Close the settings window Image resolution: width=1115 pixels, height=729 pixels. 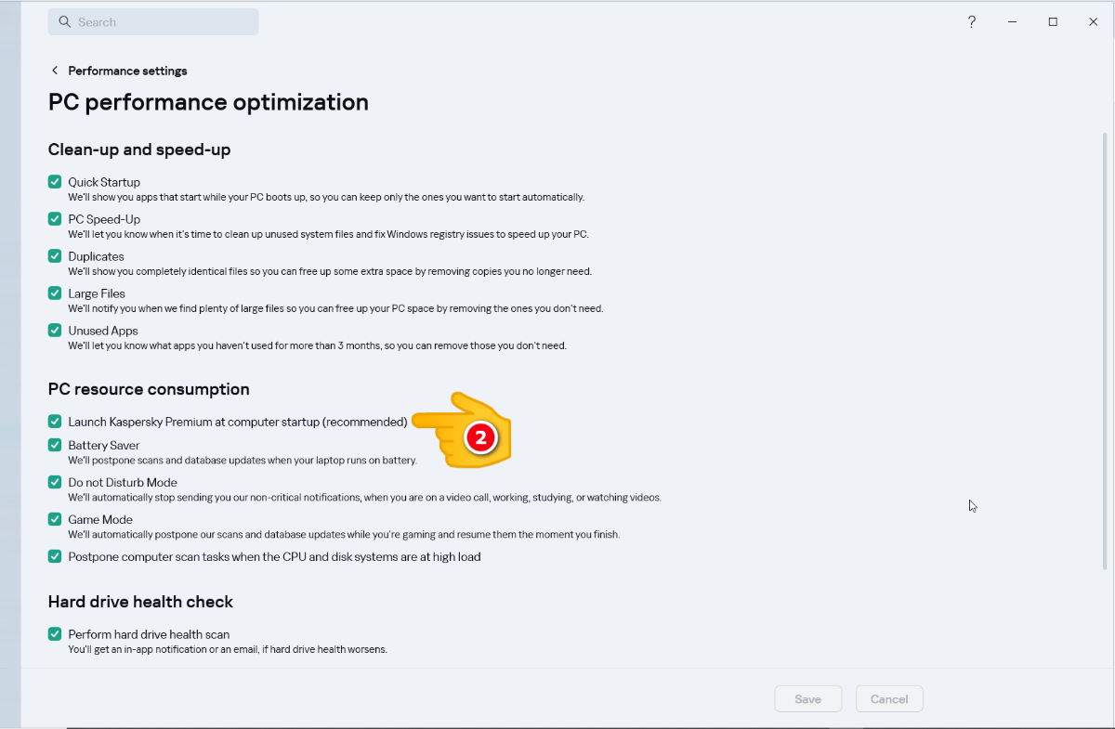[x=1093, y=22]
